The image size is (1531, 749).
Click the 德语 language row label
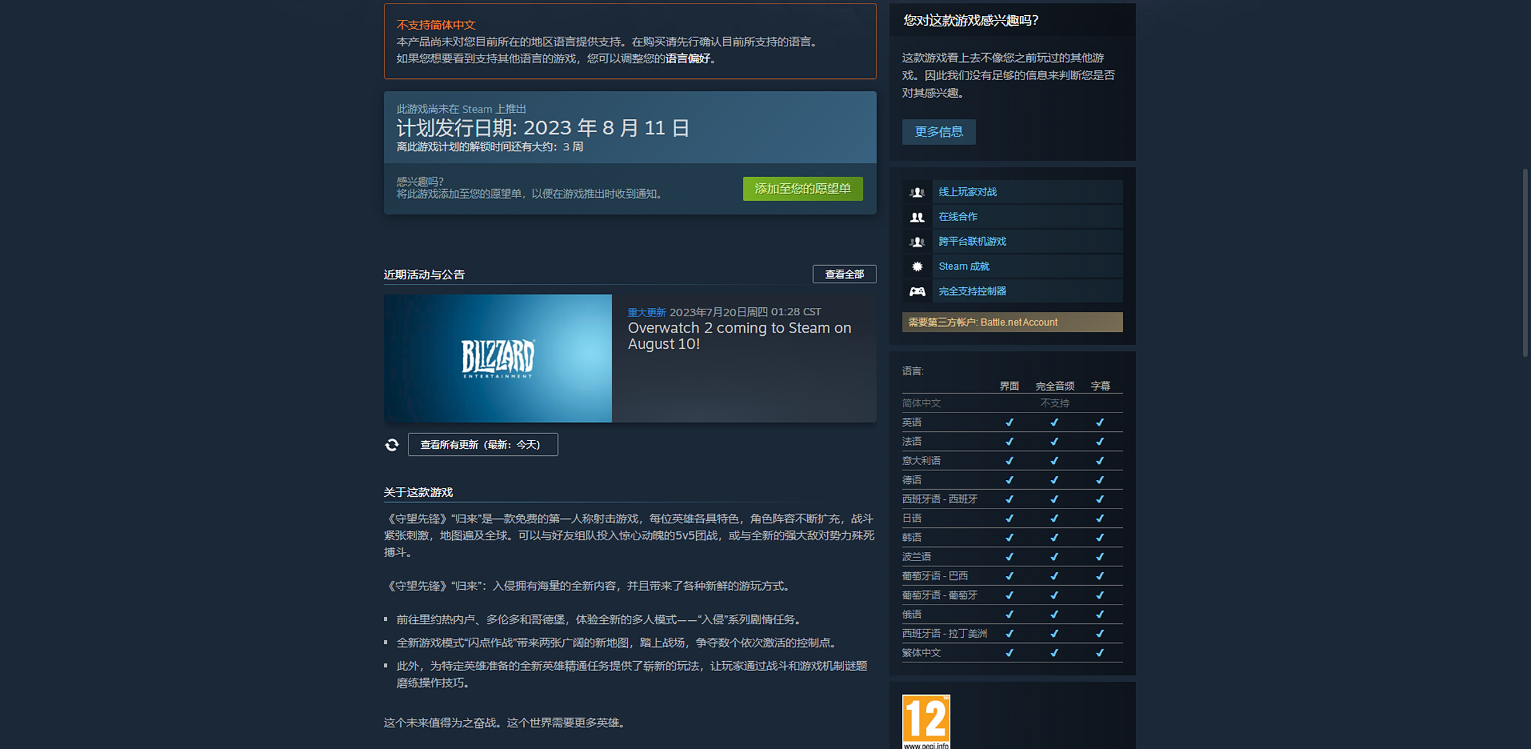click(911, 480)
